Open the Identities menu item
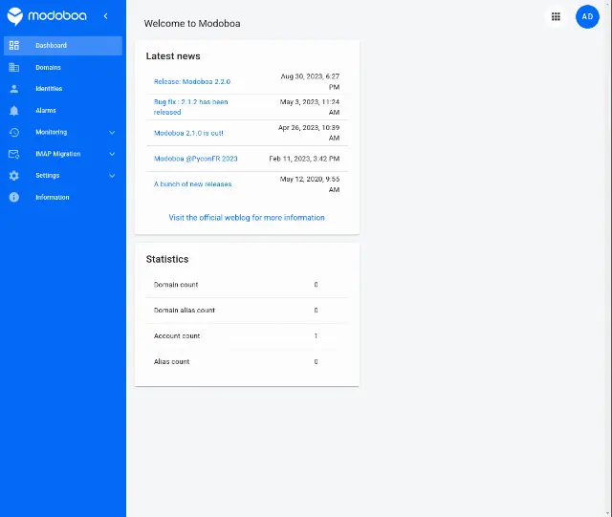The image size is (612, 517). (63, 89)
